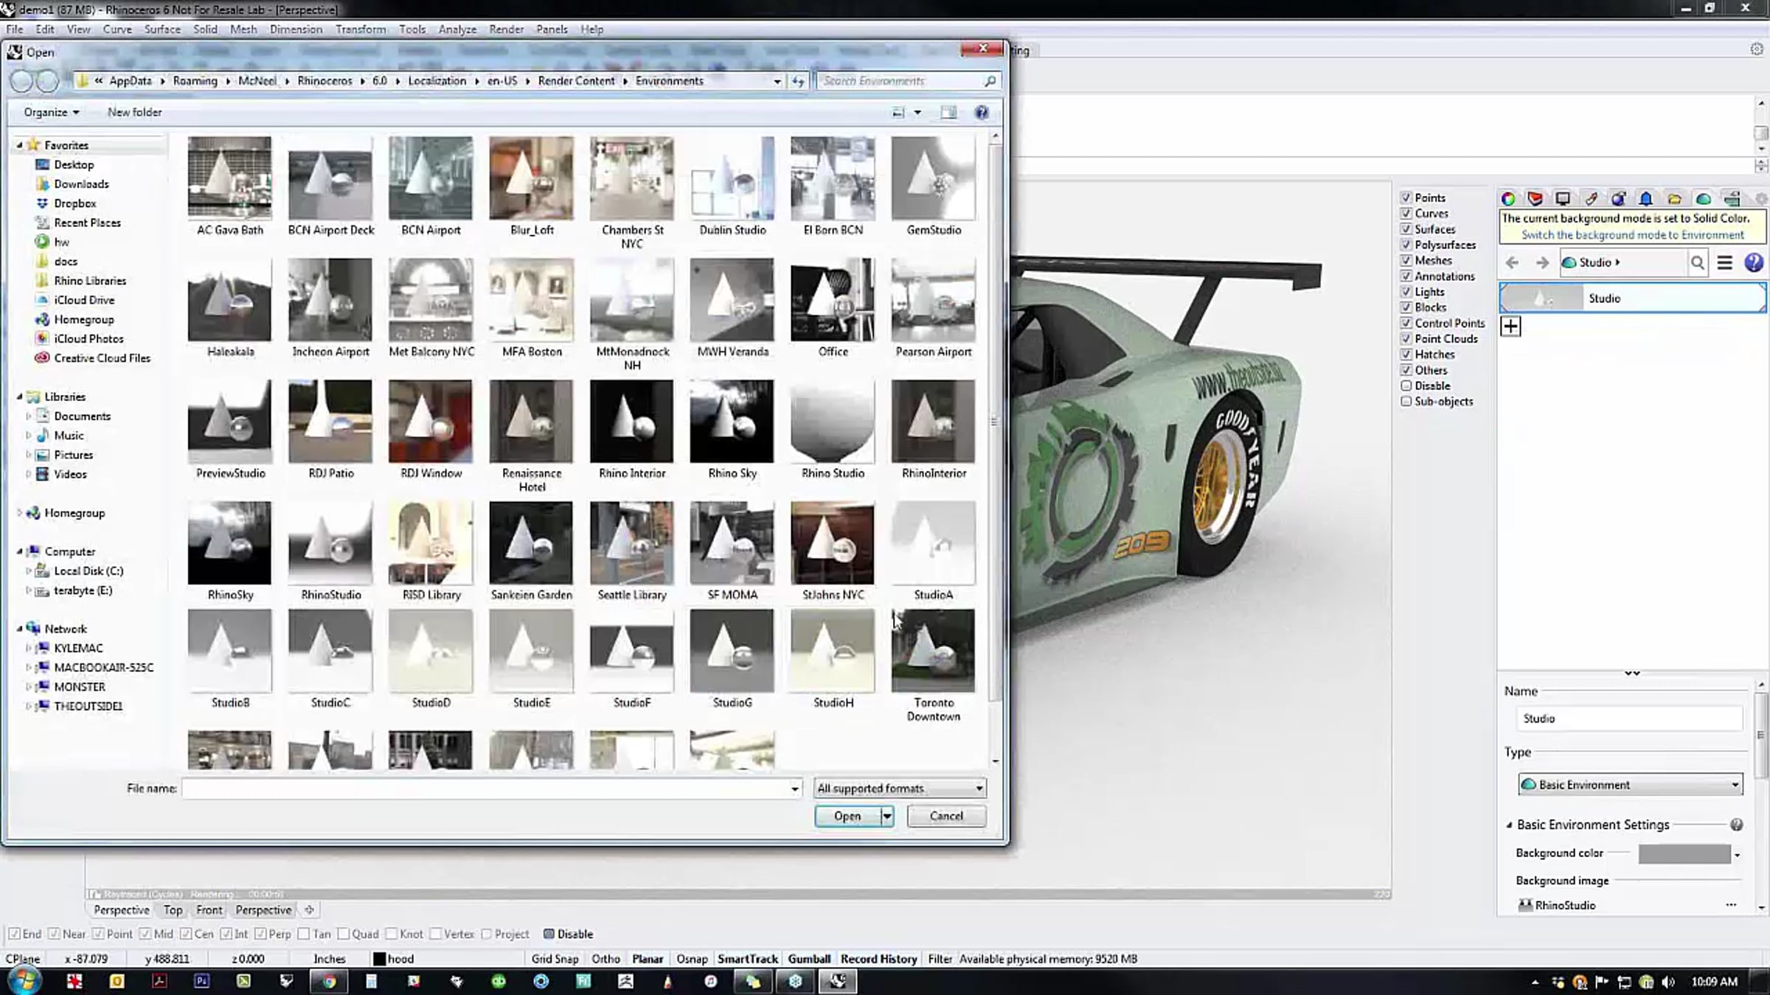
Task: Click the Open button in dialog
Action: click(847, 816)
